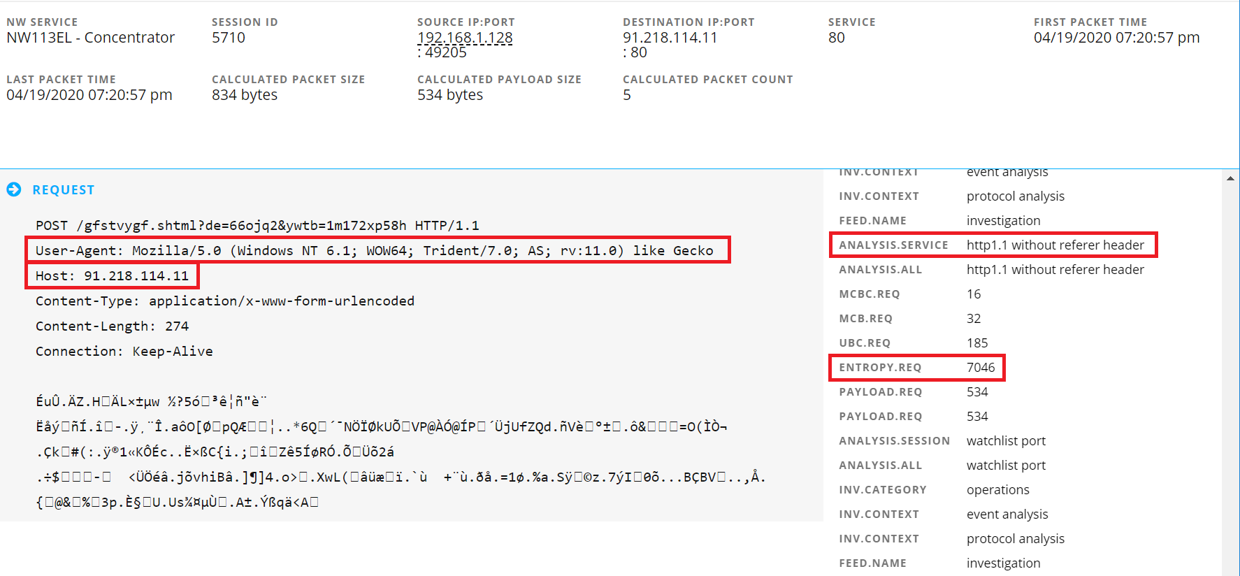Click the REQUEST section heading
Viewport: 1240px width, 576px height.
tap(63, 190)
